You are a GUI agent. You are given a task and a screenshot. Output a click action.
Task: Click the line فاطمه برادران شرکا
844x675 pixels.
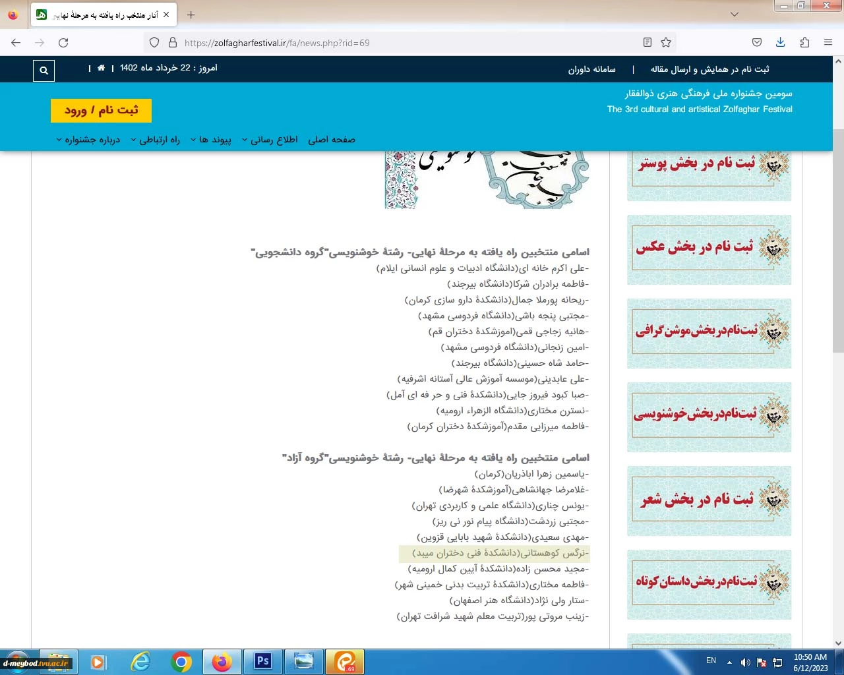(518, 284)
